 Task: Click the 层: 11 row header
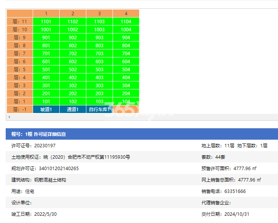[20, 21]
